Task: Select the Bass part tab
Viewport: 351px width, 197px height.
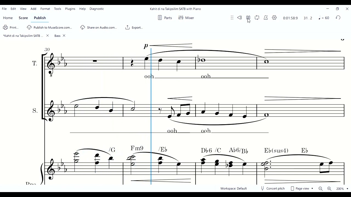Action: pos(57,36)
